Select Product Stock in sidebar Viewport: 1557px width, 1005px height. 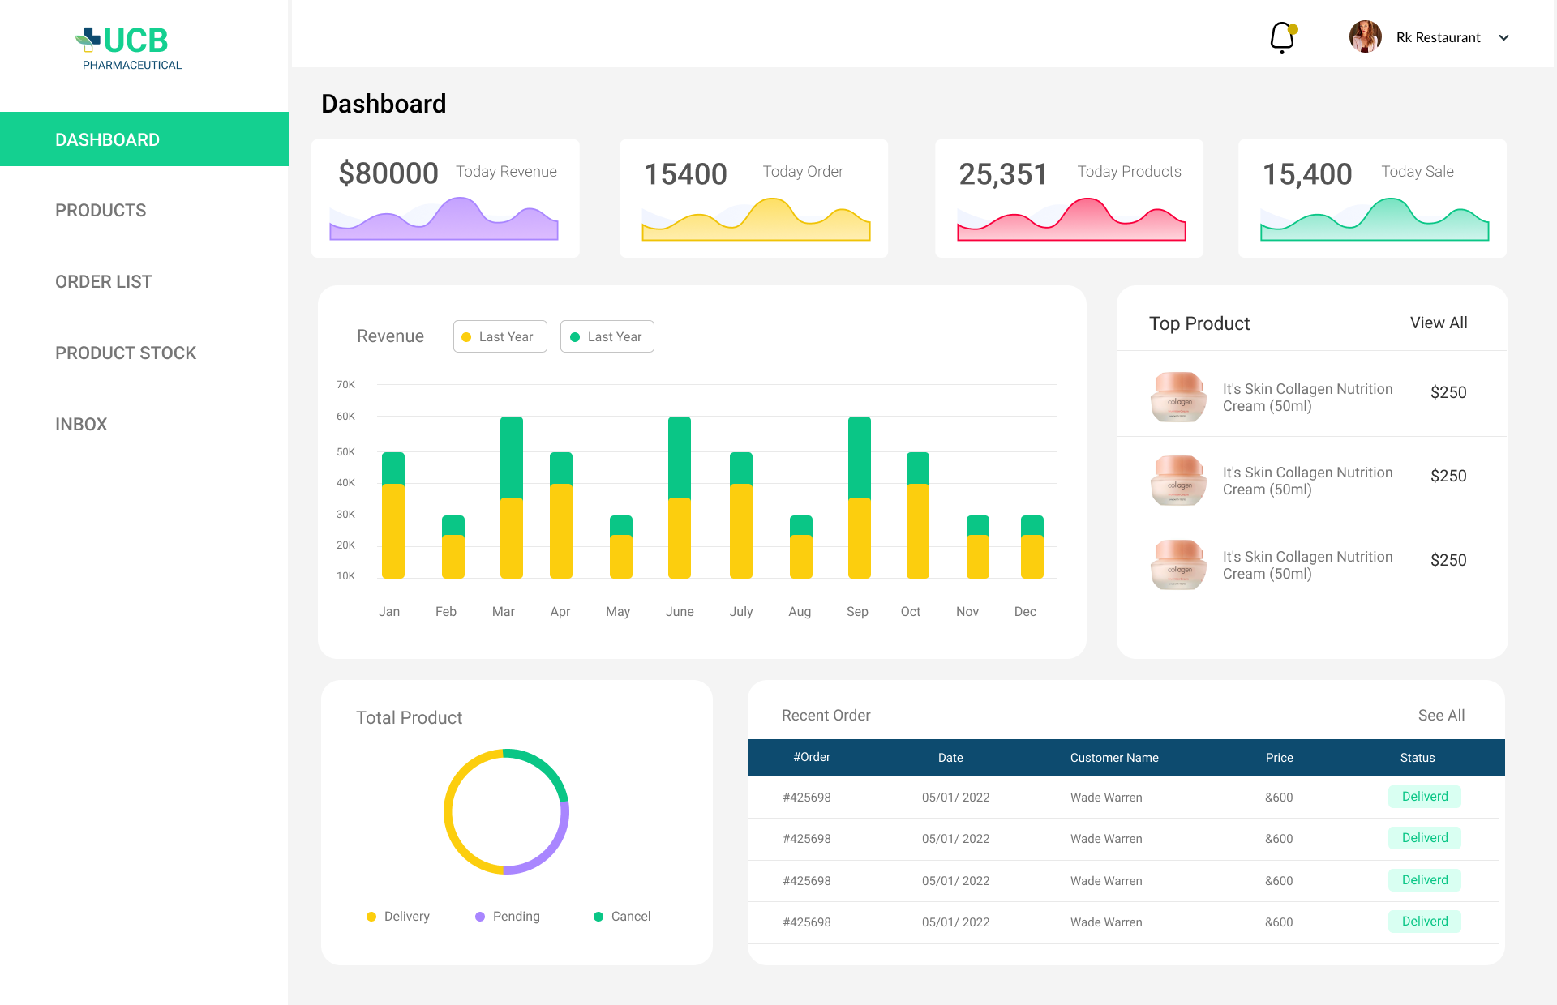pyautogui.click(x=125, y=353)
